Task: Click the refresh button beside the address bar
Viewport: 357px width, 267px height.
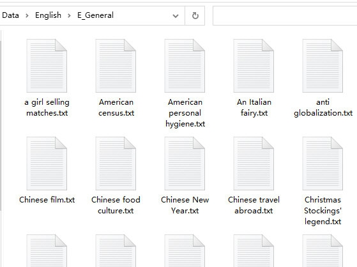Action: 195,16
